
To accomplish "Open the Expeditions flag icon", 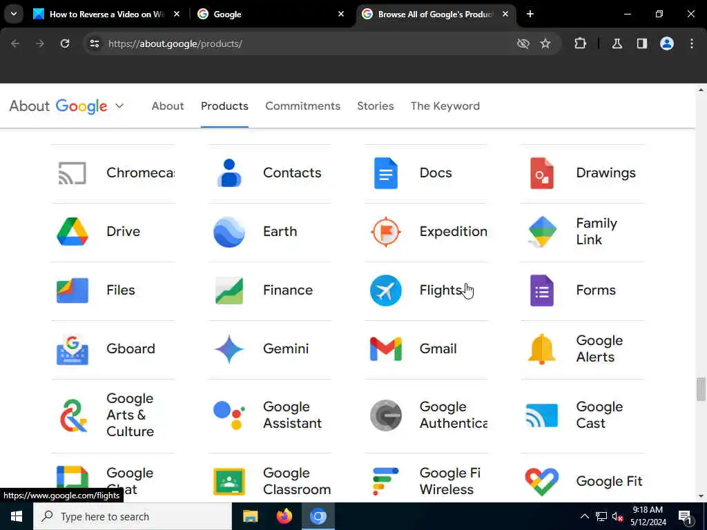I will pyautogui.click(x=386, y=232).
